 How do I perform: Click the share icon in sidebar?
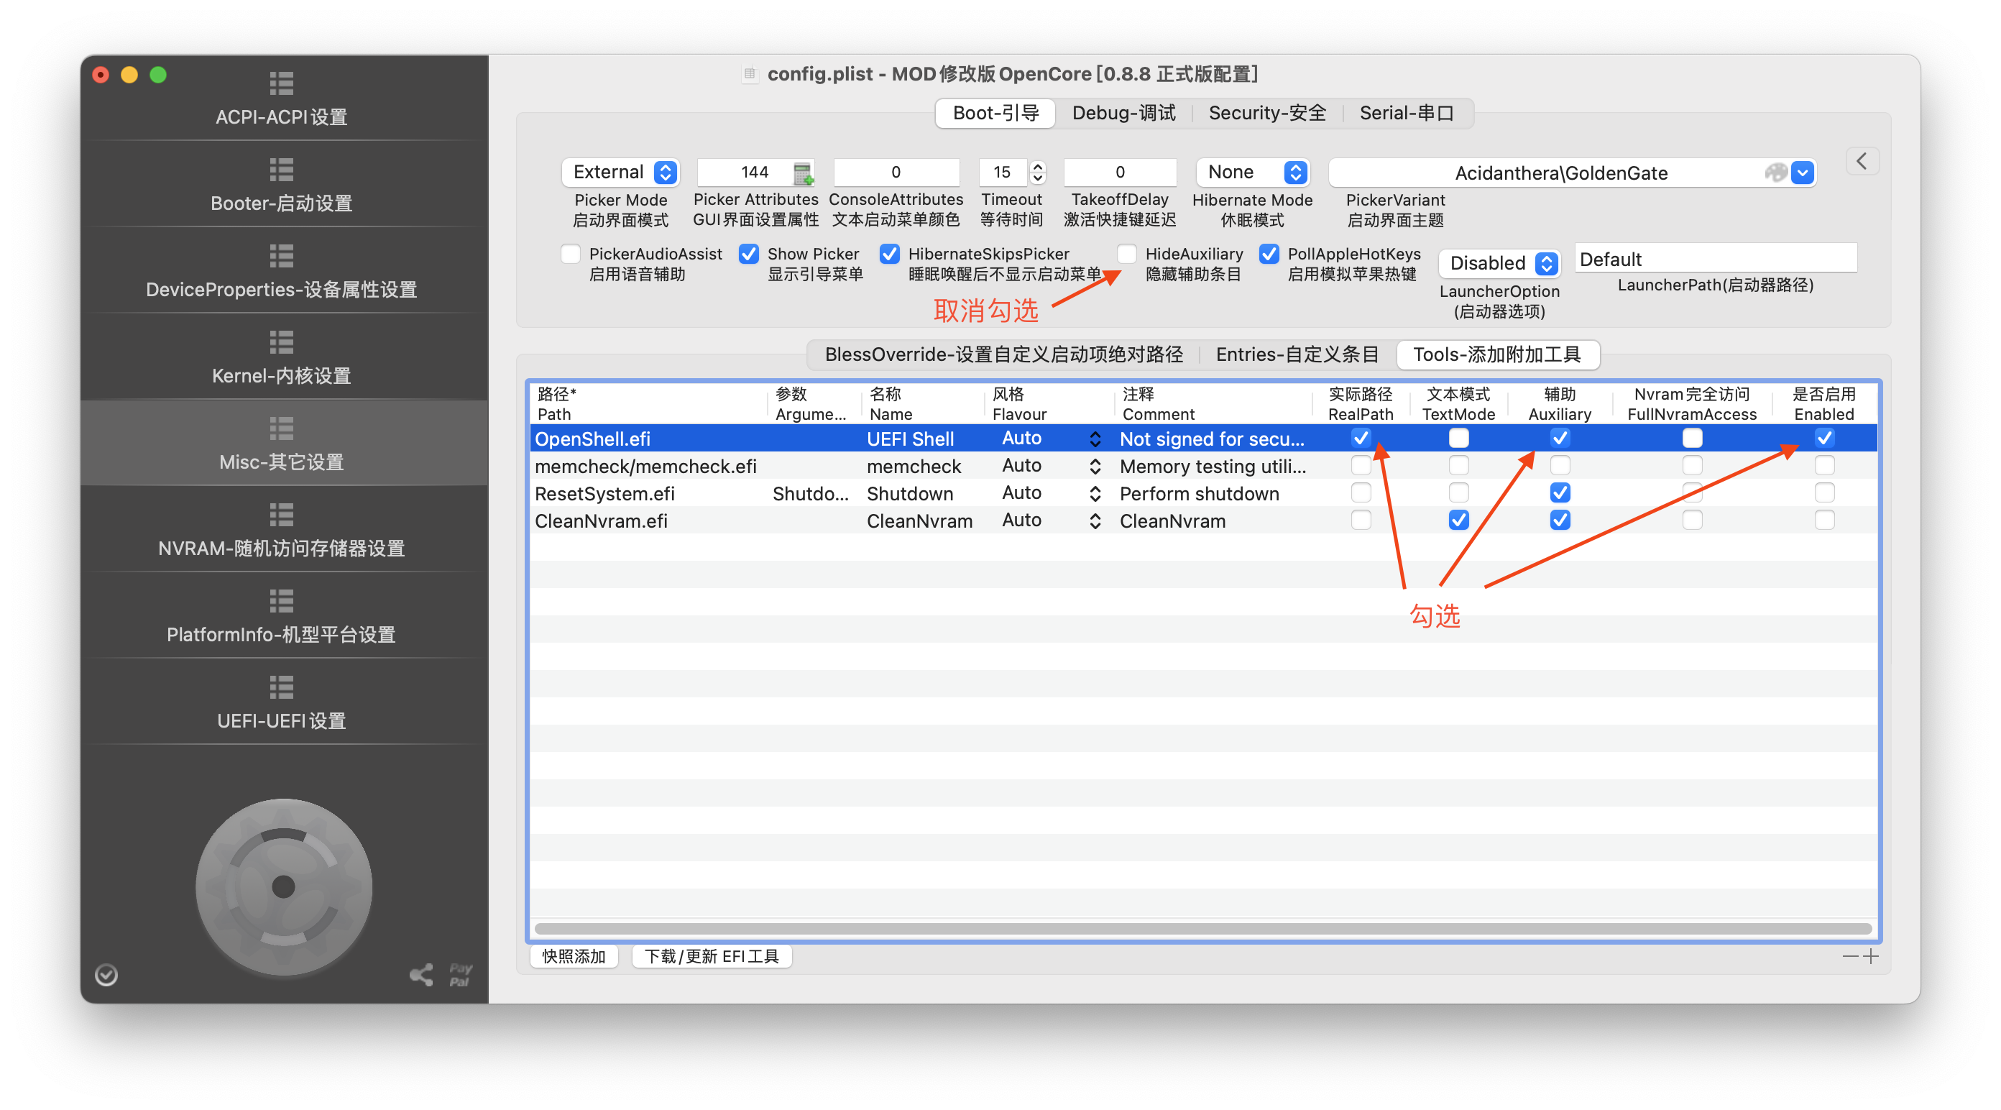pyautogui.click(x=421, y=974)
